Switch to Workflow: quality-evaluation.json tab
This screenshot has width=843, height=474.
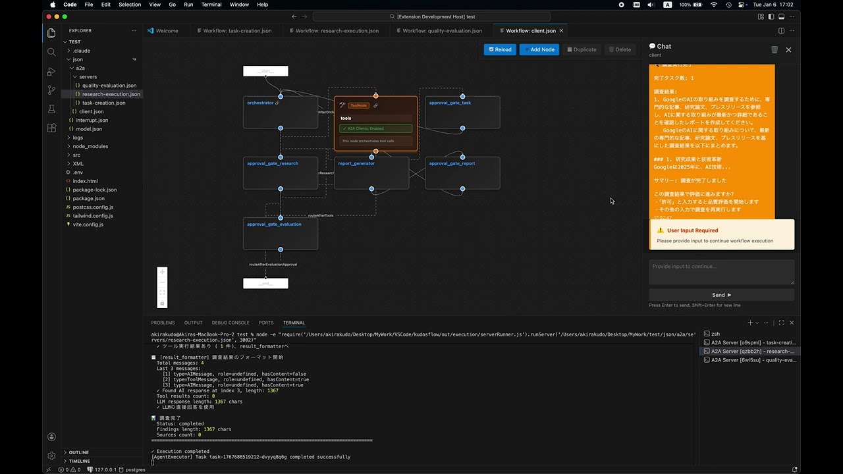pyautogui.click(x=443, y=31)
